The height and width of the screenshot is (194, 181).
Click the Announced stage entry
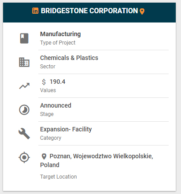tap(56, 105)
